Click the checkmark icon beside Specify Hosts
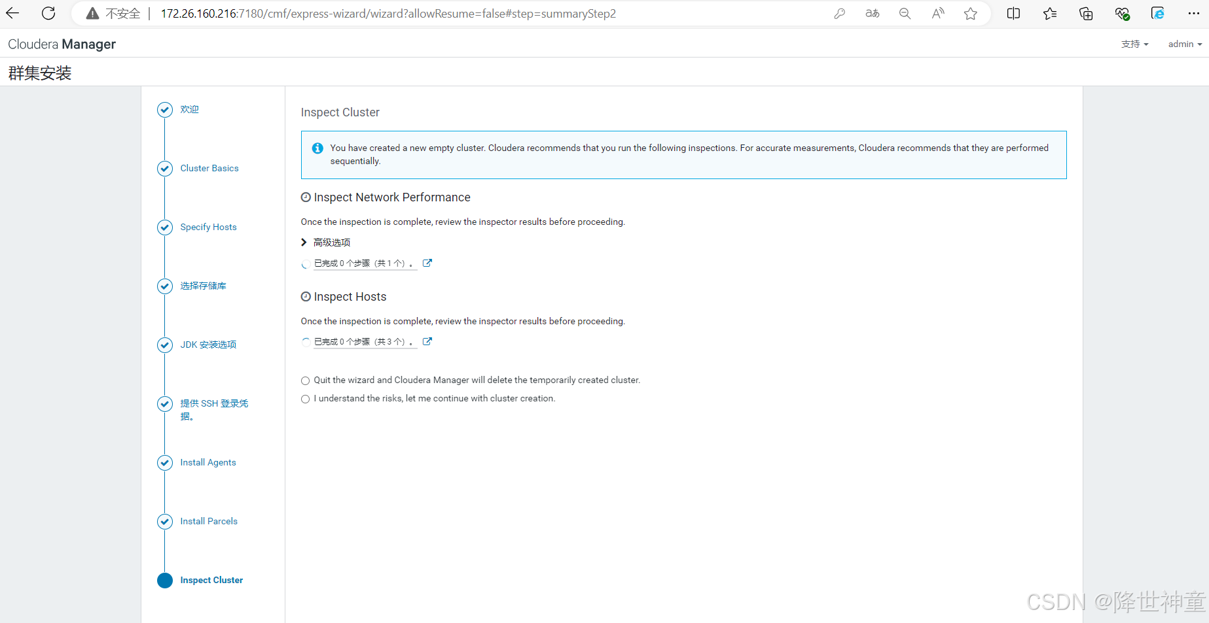 pos(165,227)
